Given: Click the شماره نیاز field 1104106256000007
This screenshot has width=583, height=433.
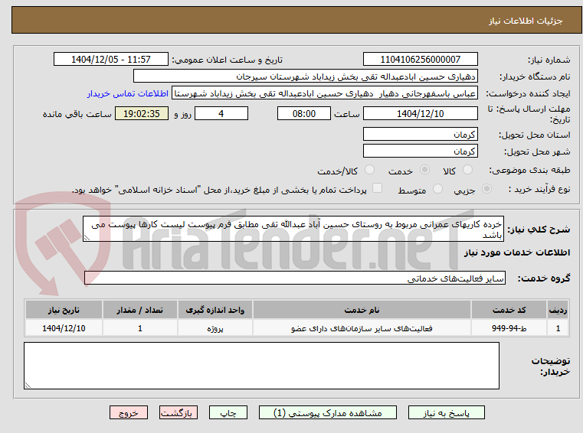Looking at the screenshot, I should [420, 60].
